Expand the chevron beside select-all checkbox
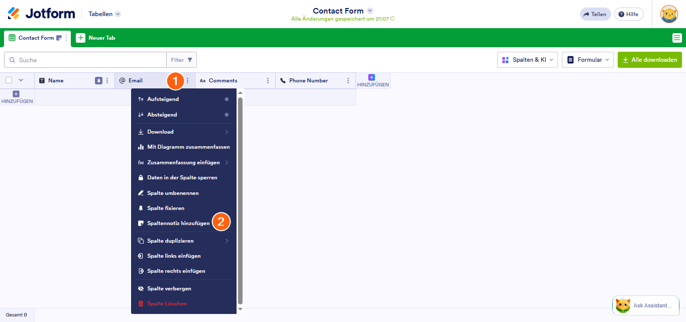Image resolution: width=686 pixels, height=322 pixels. [21, 80]
